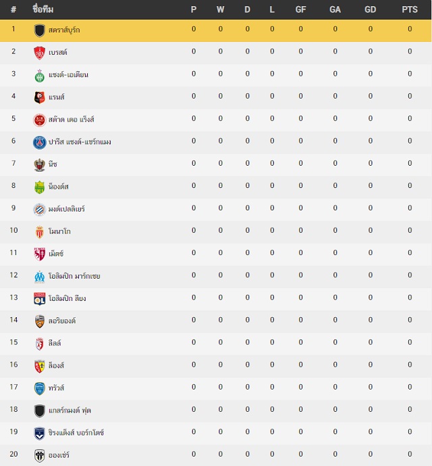This screenshot has height=466, width=432.
Task: Open team name เม็ตซ์ in row 11
Action: (x=56, y=254)
